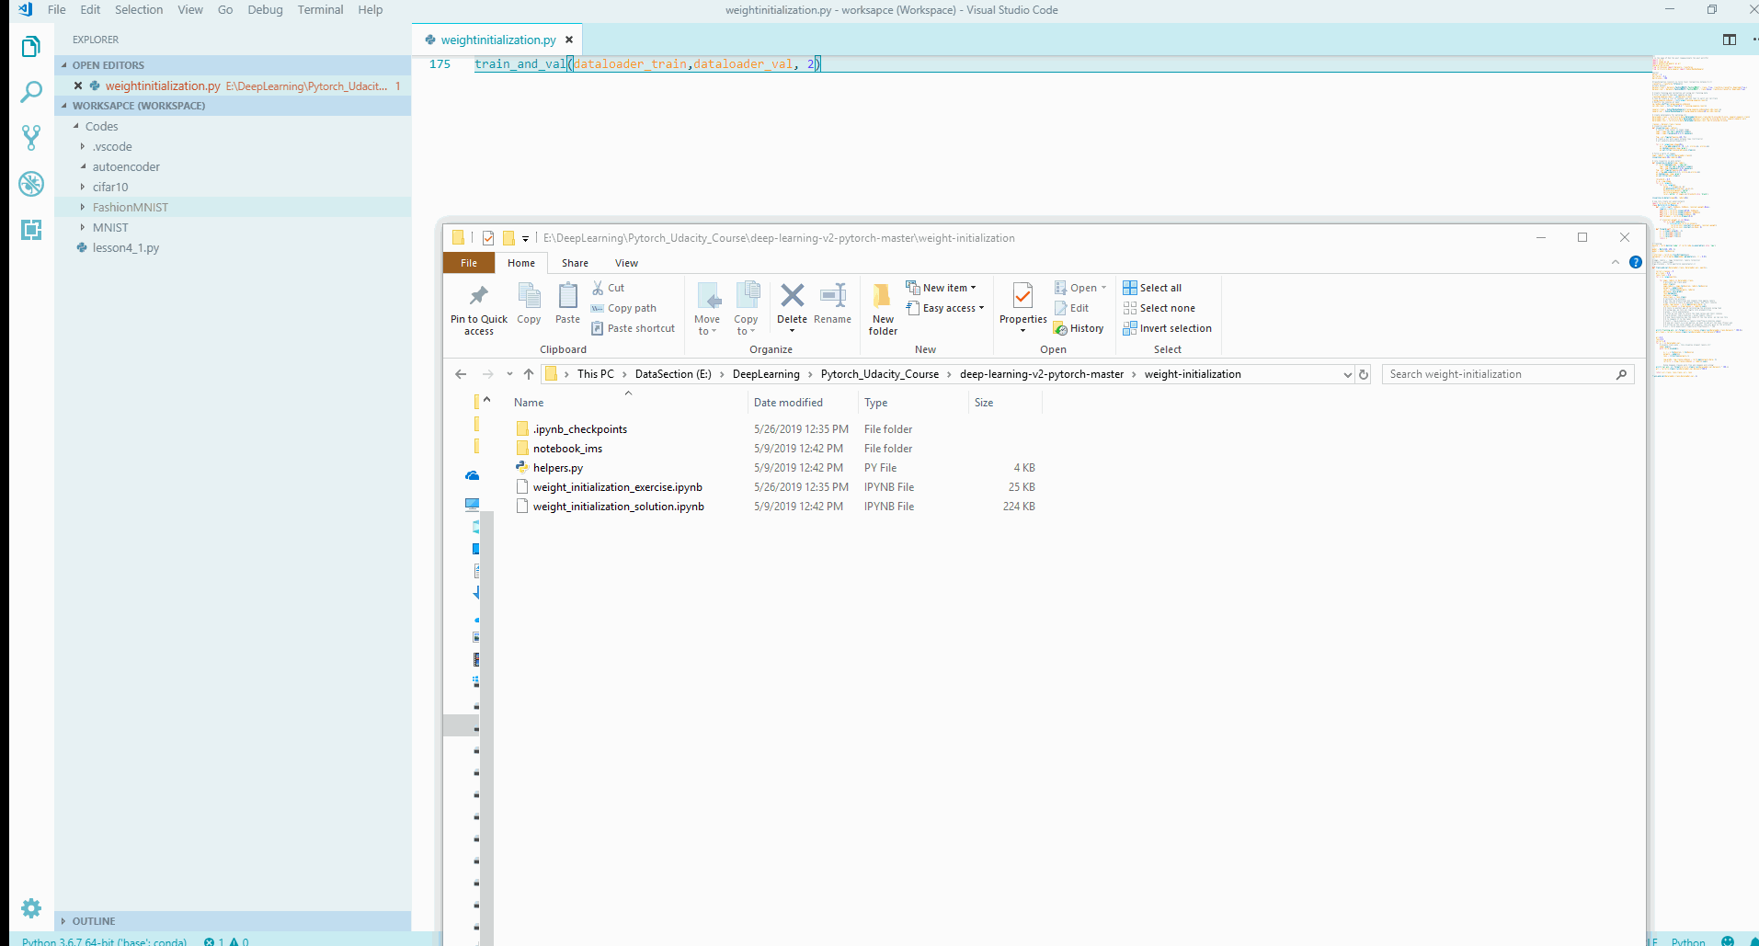
Task: Click the Refresh button next to address bar
Action: tap(1364, 374)
